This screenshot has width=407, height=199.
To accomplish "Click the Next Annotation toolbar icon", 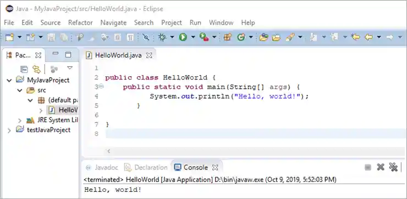I will point(313,37).
